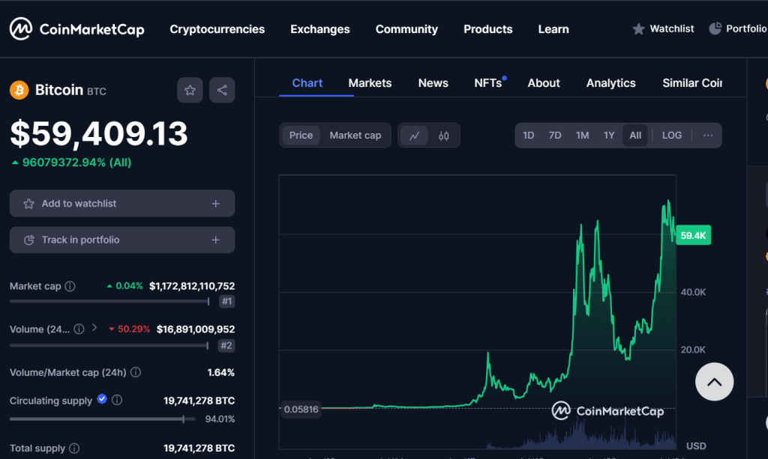Select the 1Y timeframe
This screenshot has width=768, height=459.
pos(609,135)
